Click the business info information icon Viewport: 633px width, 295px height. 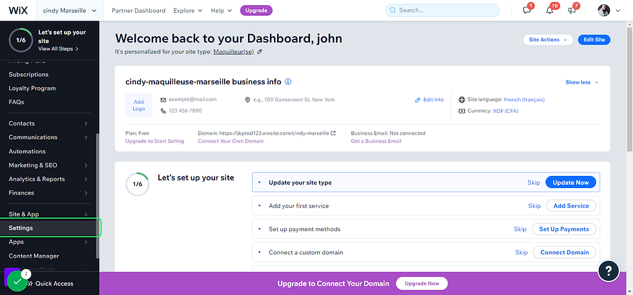[288, 82]
